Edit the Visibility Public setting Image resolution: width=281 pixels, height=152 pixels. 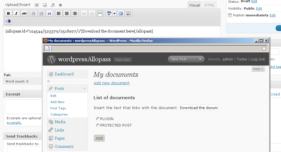coord(259,8)
